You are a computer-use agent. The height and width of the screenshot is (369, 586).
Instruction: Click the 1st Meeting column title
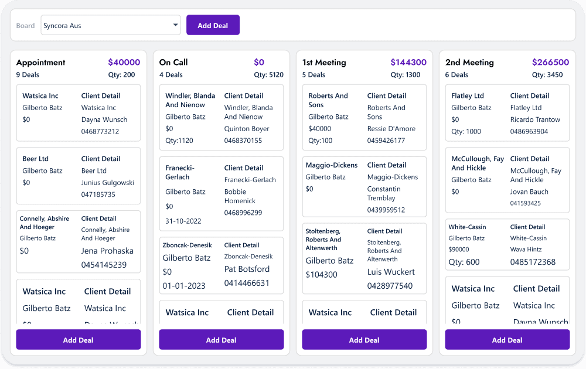click(x=324, y=63)
